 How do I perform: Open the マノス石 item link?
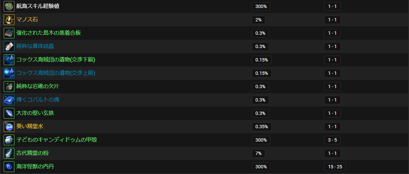tap(27, 20)
